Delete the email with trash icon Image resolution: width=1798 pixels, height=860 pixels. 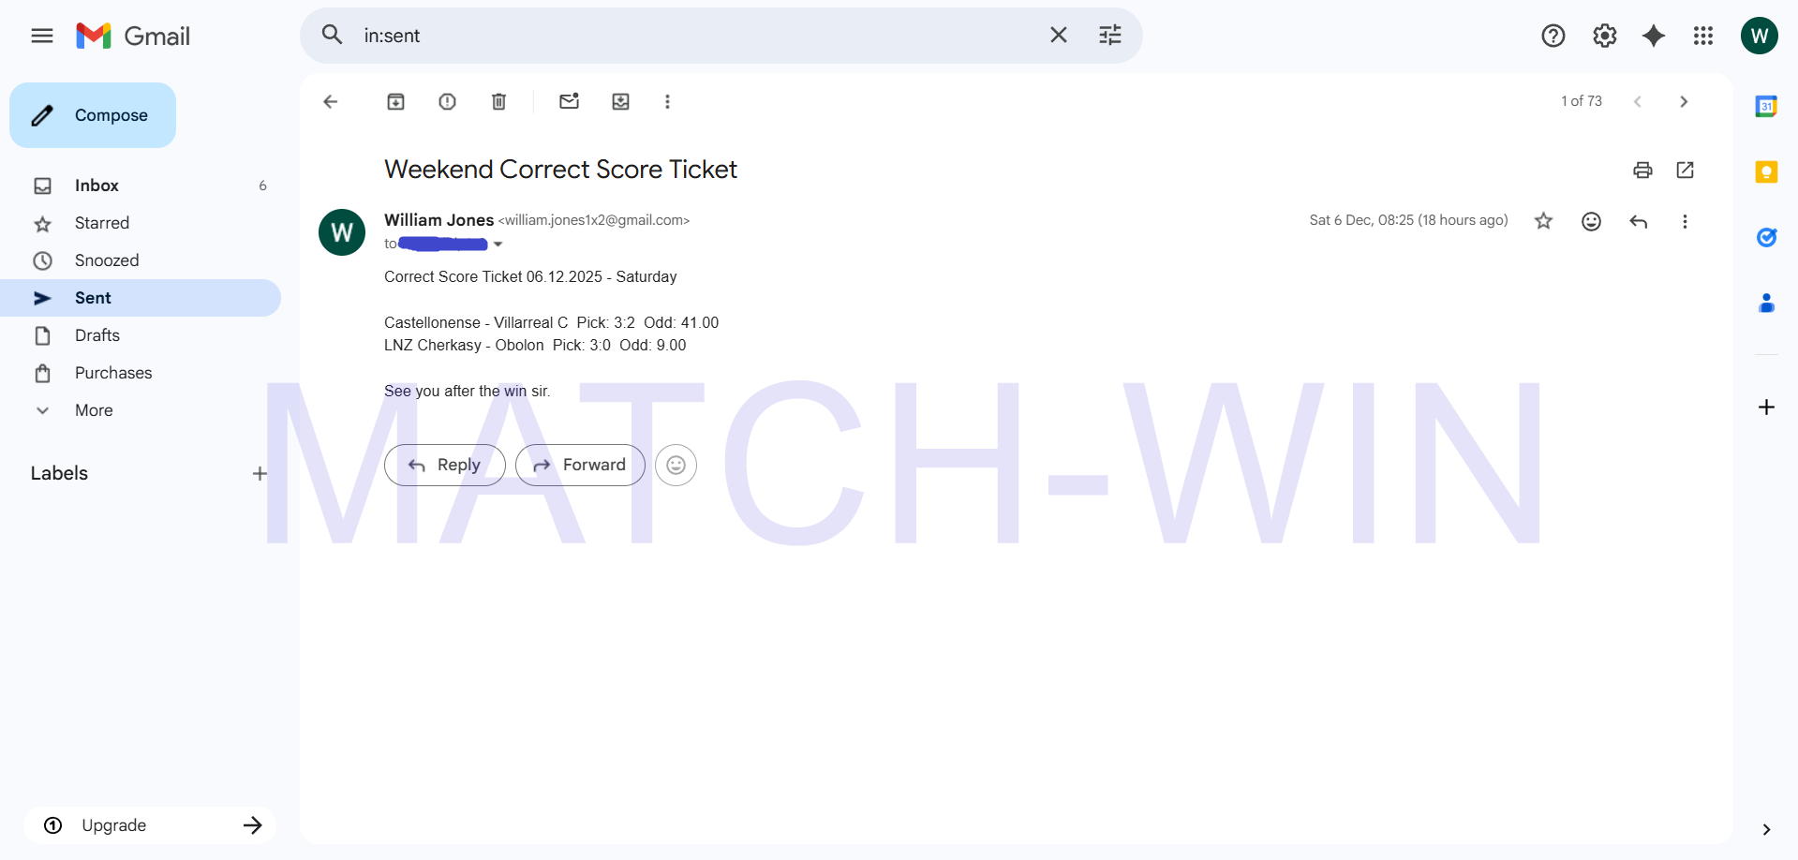coord(498,101)
